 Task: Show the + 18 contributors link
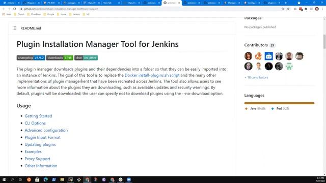tap(256, 77)
